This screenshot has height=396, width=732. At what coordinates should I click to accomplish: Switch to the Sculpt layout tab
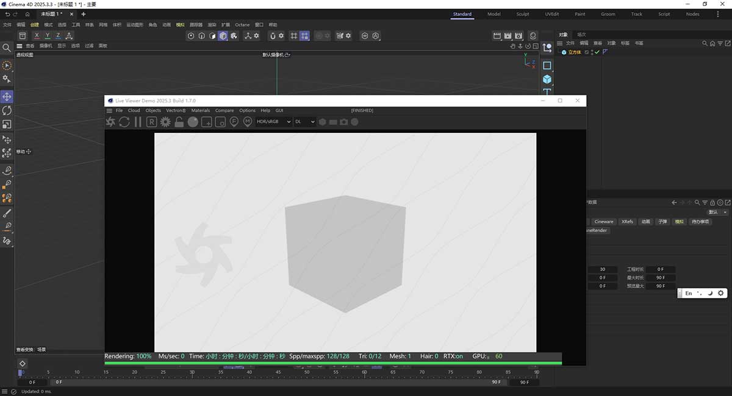(x=522, y=13)
